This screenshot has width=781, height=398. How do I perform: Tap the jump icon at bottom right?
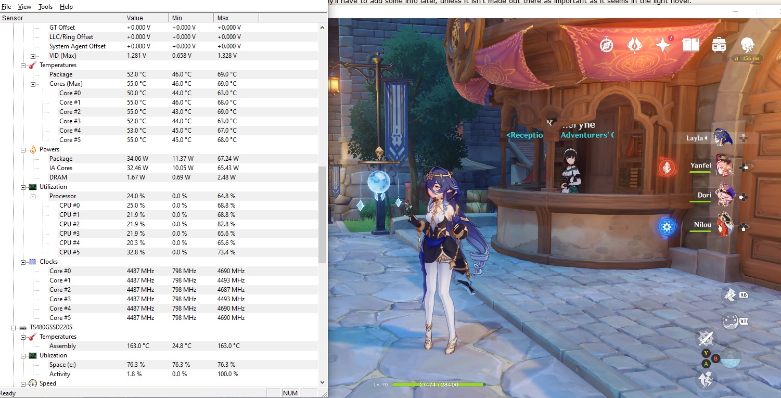pos(707,380)
